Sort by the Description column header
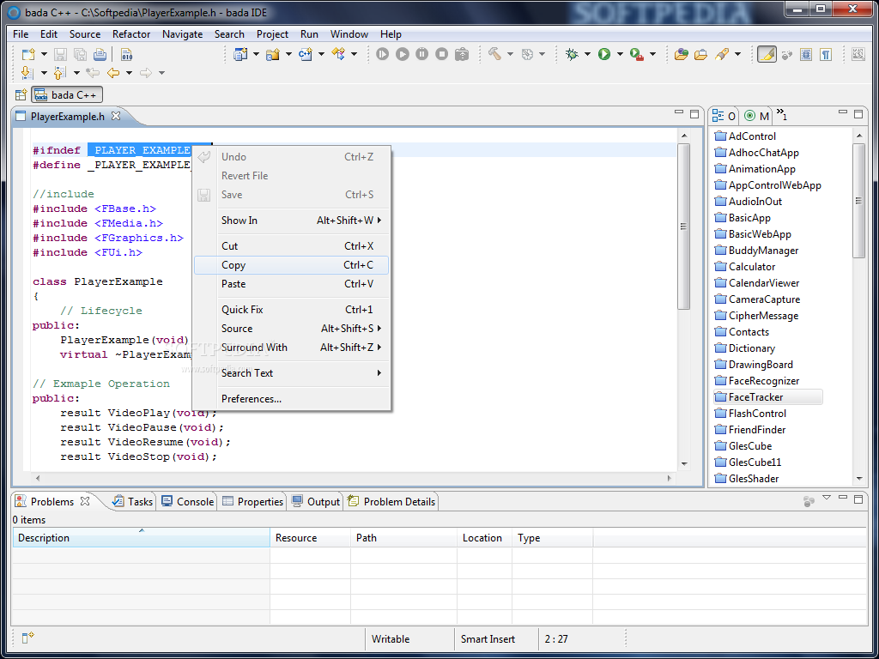 [x=142, y=538]
